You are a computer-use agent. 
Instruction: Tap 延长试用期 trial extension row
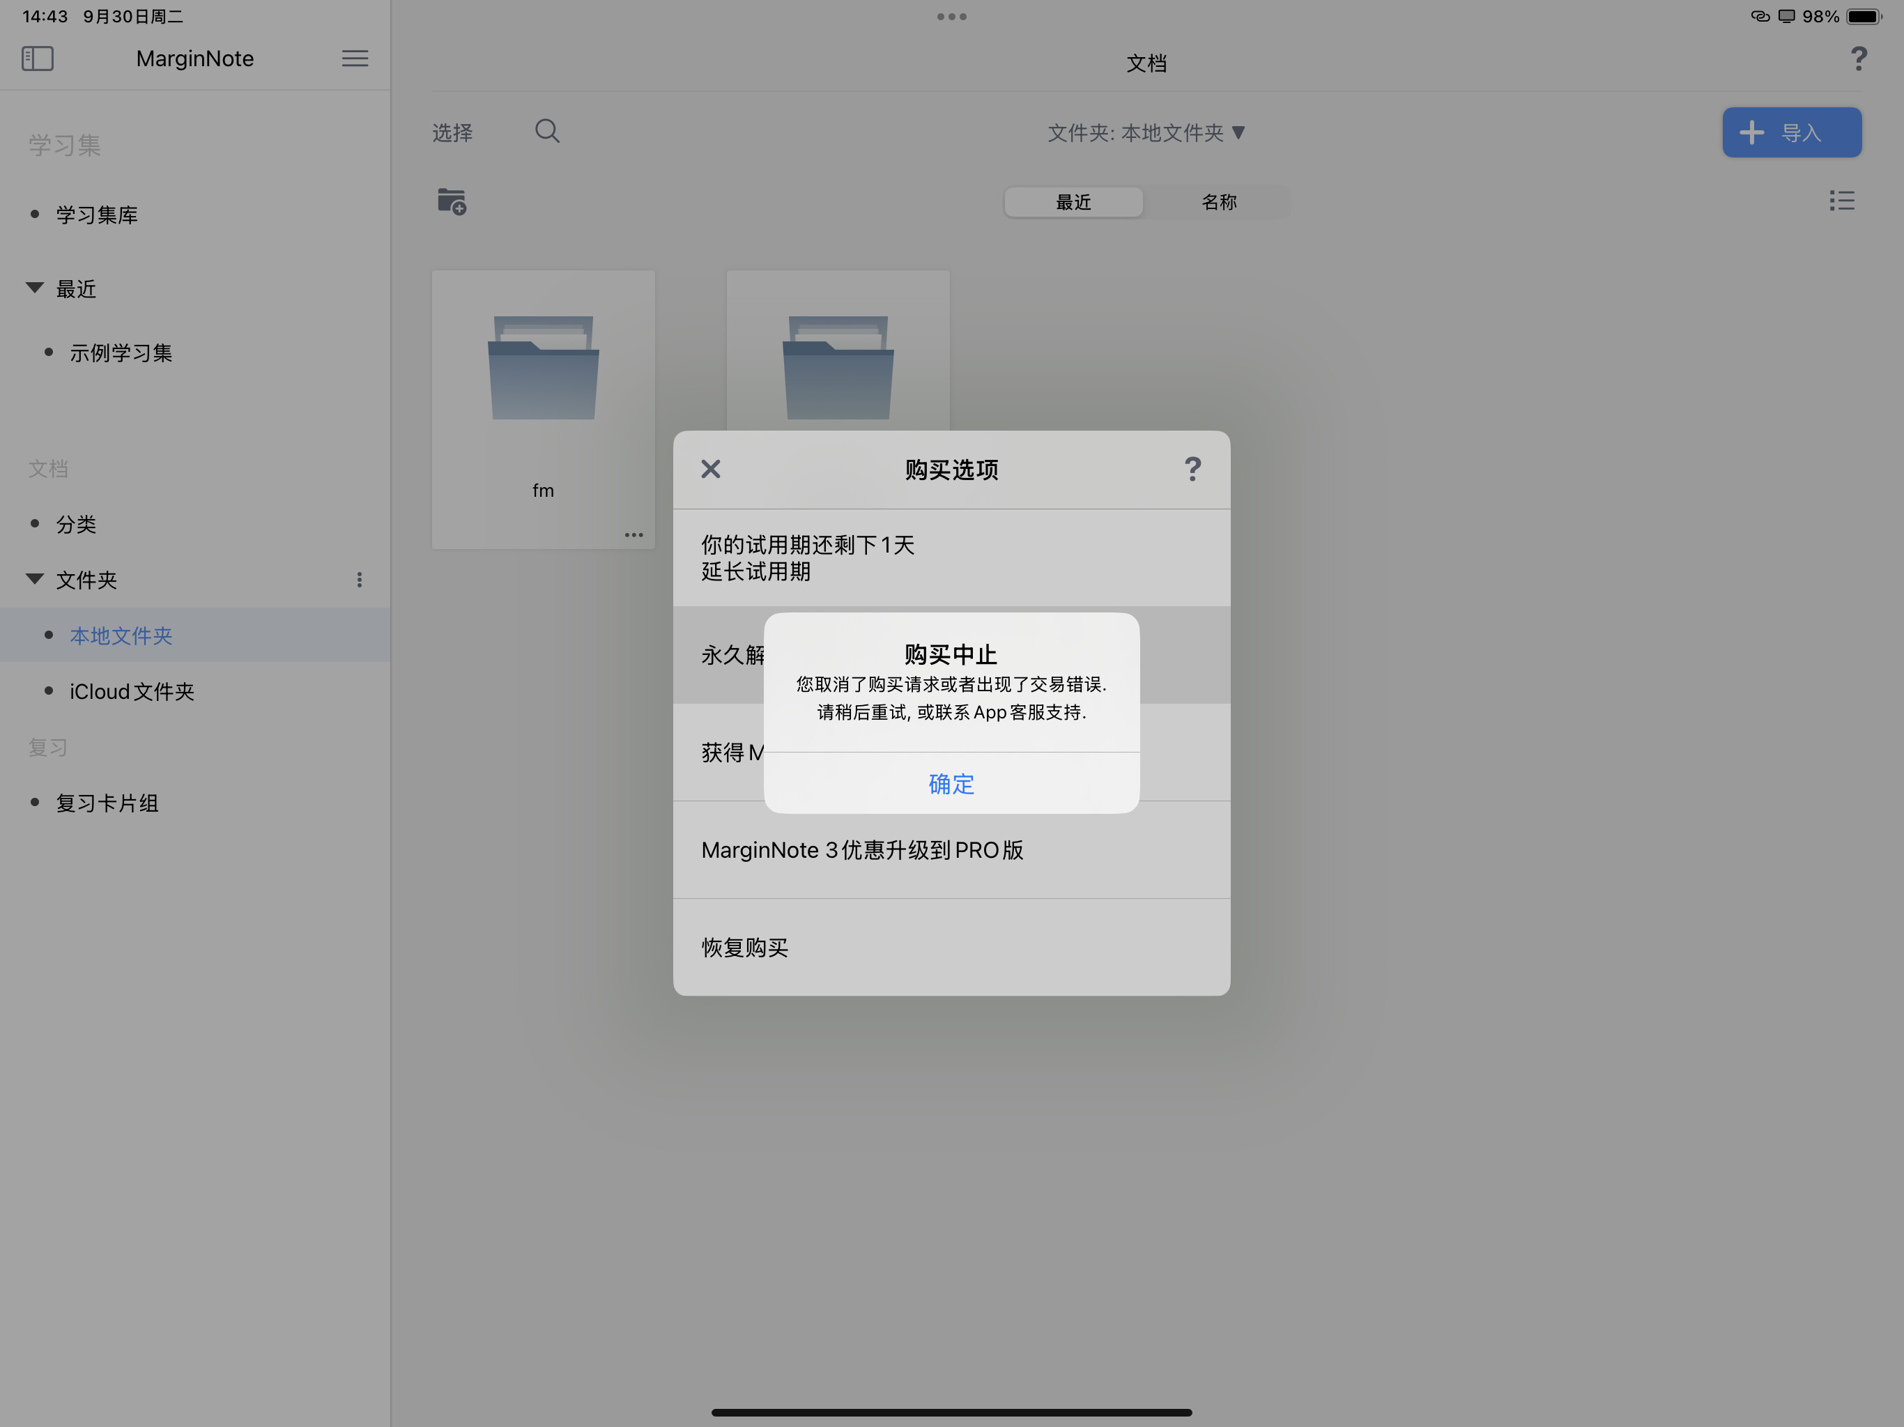(x=952, y=557)
